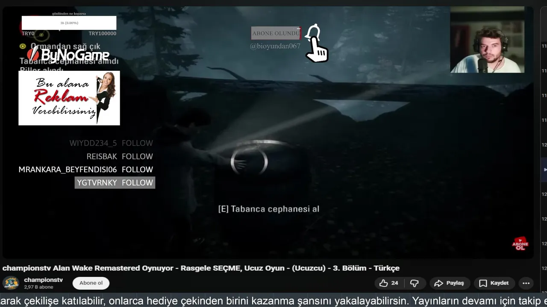Screen dimensions: 547x307
Task: Click the 'Ormandan sağ çık' objective text
Action: 65,46
